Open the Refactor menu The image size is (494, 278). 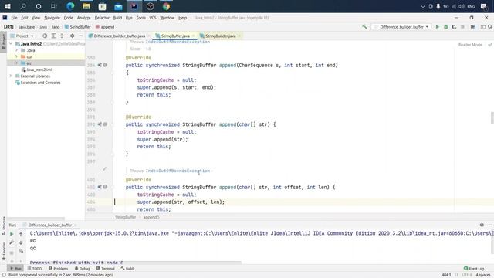click(102, 18)
